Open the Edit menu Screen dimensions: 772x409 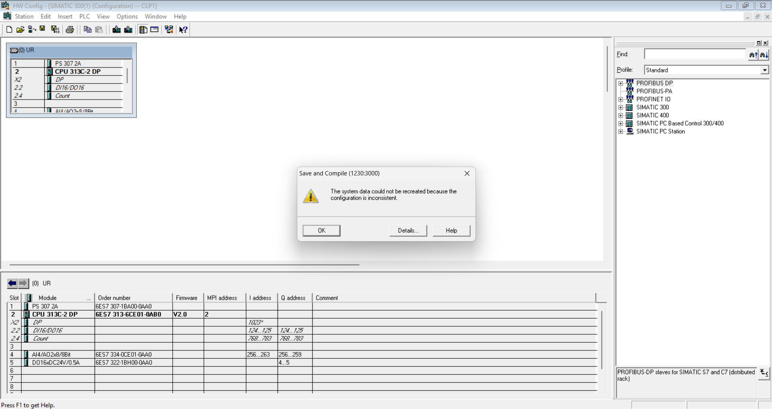[46, 16]
